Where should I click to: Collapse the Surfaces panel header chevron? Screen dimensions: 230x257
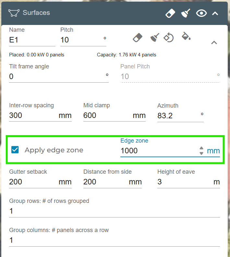point(215,13)
